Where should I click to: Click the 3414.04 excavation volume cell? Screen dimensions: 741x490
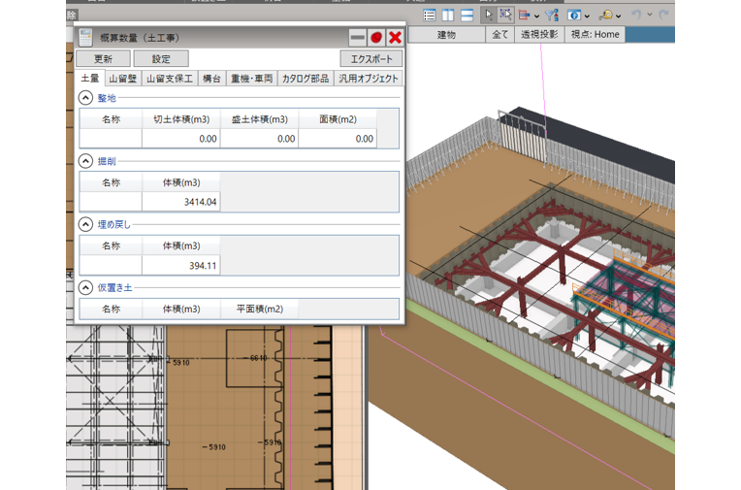pyautogui.click(x=181, y=202)
